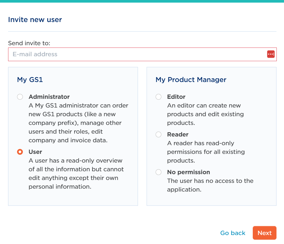Click the Invite new user title
Image resolution: width=284 pixels, height=244 pixels.
35,20
